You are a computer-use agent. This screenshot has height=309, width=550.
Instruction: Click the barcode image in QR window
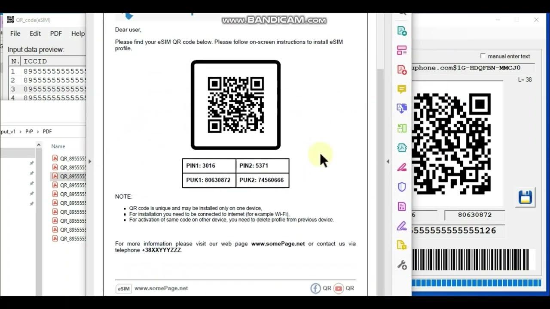[471, 260]
